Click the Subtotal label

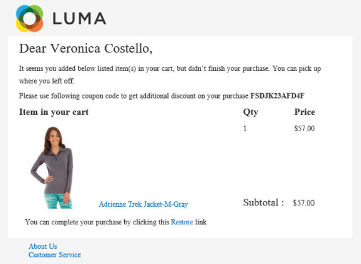coord(263,203)
